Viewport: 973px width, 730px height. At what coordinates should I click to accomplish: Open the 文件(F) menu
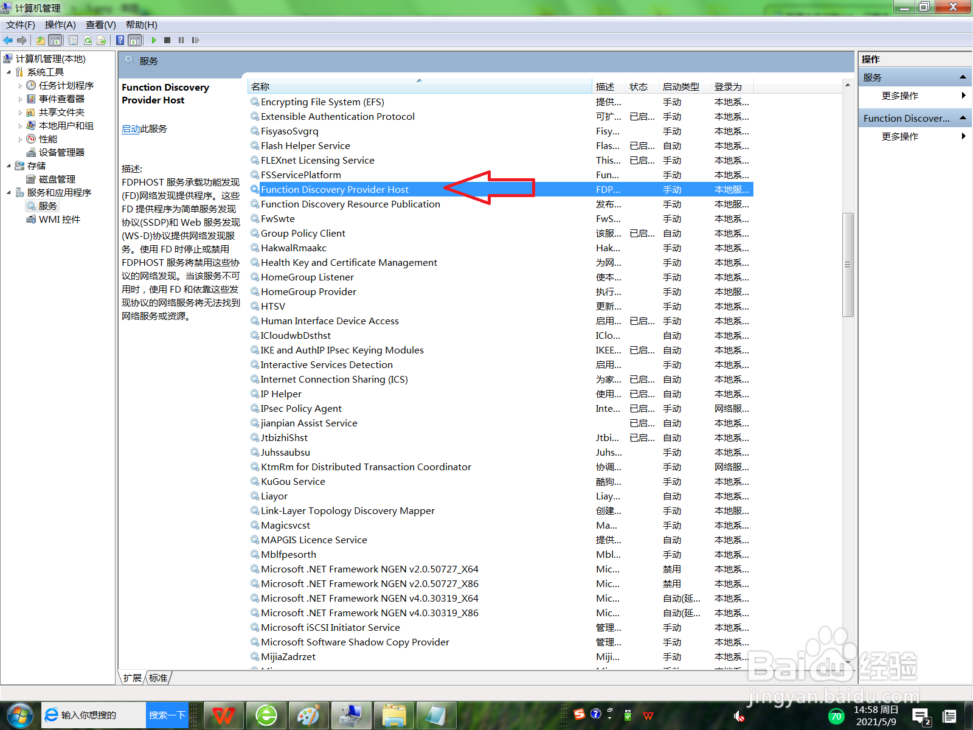point(21,25)
